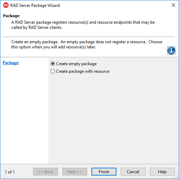Viewport: 179px width, 179px height.
Task: Click the RAD Server package summary text
Action: coord(83,25)
